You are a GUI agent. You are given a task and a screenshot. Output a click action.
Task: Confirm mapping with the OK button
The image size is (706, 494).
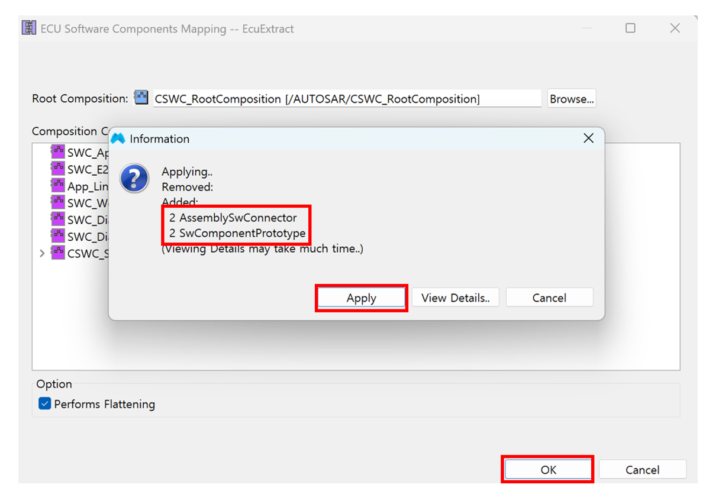(x=547, y=470)
